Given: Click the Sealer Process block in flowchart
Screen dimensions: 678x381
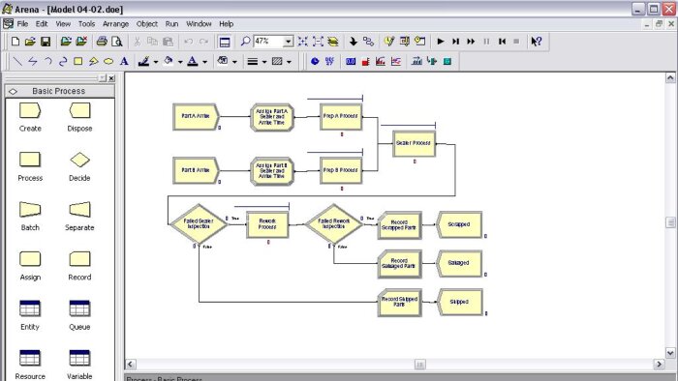Looking at the screenshot, I should 414,143.
